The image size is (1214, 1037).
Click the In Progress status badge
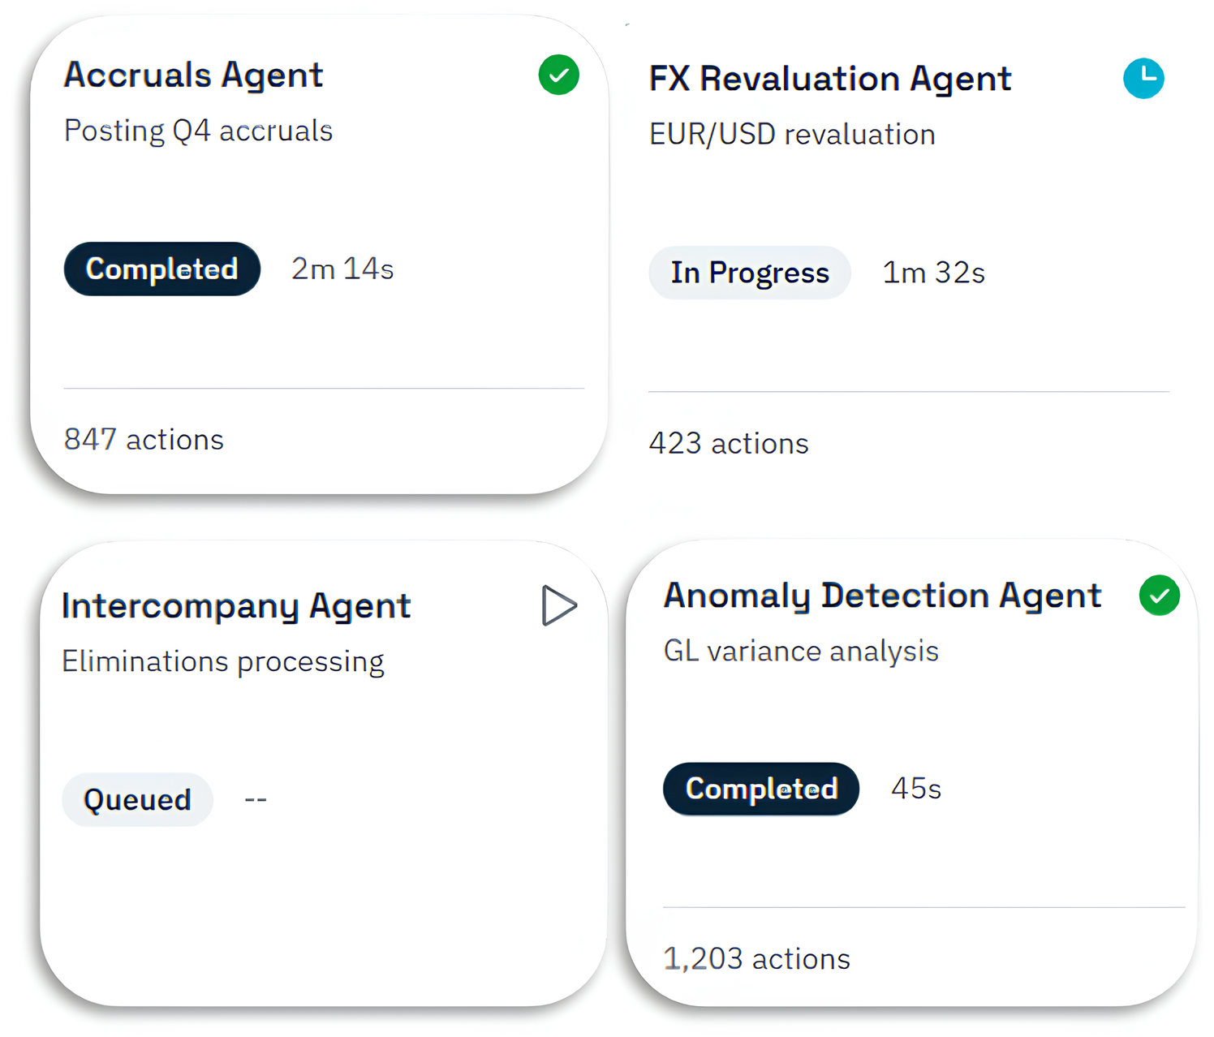click(x=749, y=273)
